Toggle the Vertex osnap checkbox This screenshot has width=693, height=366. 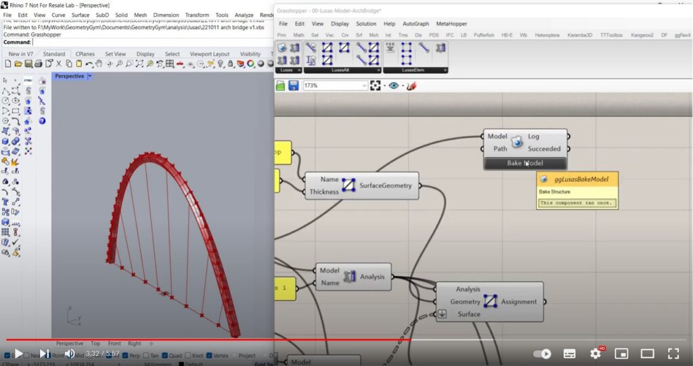209,355
